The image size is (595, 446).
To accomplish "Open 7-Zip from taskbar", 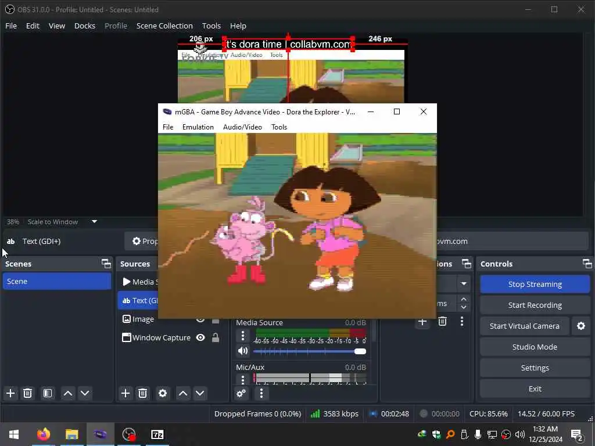I will coord(157,434).
